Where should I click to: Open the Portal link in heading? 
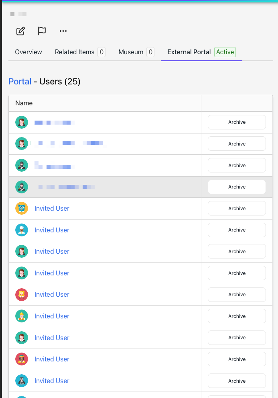pyautogui.click(x=20, y=82)
